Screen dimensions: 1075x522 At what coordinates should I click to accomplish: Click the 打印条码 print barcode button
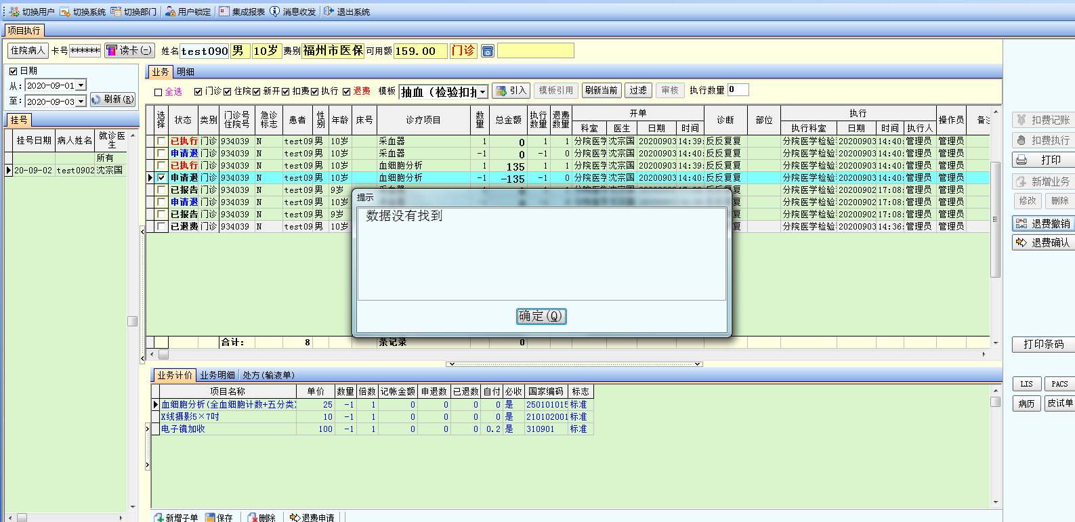(x=1043, y=344)
